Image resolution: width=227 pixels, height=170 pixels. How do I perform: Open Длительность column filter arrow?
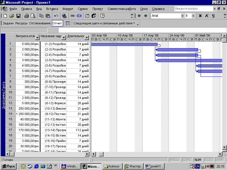coord(87,38)
